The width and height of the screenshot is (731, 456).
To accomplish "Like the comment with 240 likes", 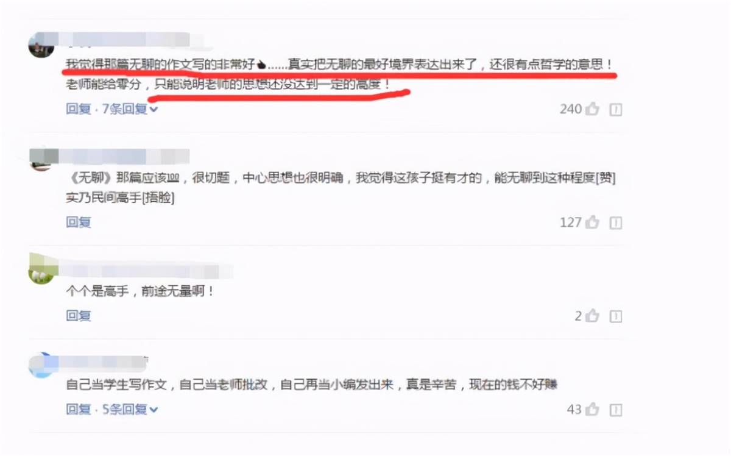I will [593, 110].
